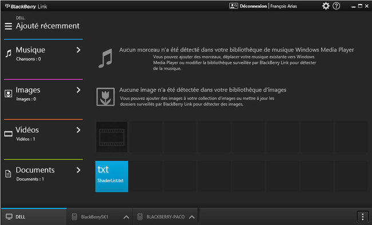The width and height of the screenshot is (372, 225).
Task: Click the Ajouté récemment heading
Action: (x=48, y=26)
